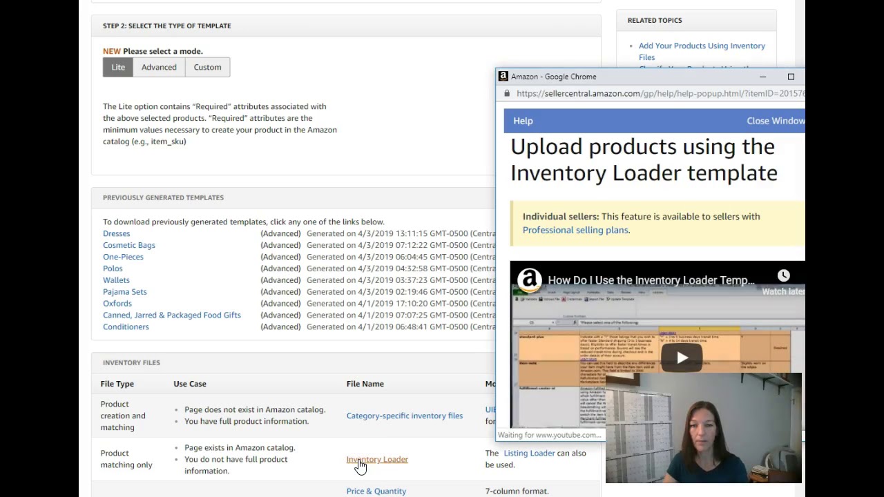Click the popup address bar URL
The width and height of the screenshot is (884, 497).
click(x=660, y=93)
